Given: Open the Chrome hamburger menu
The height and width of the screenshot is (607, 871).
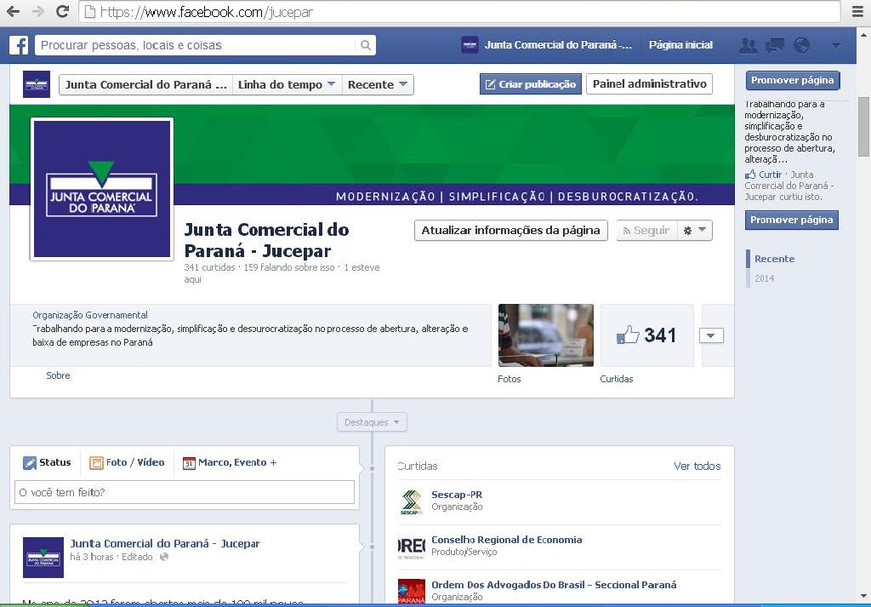Looking at the screenshot, I should coord(857,11).
